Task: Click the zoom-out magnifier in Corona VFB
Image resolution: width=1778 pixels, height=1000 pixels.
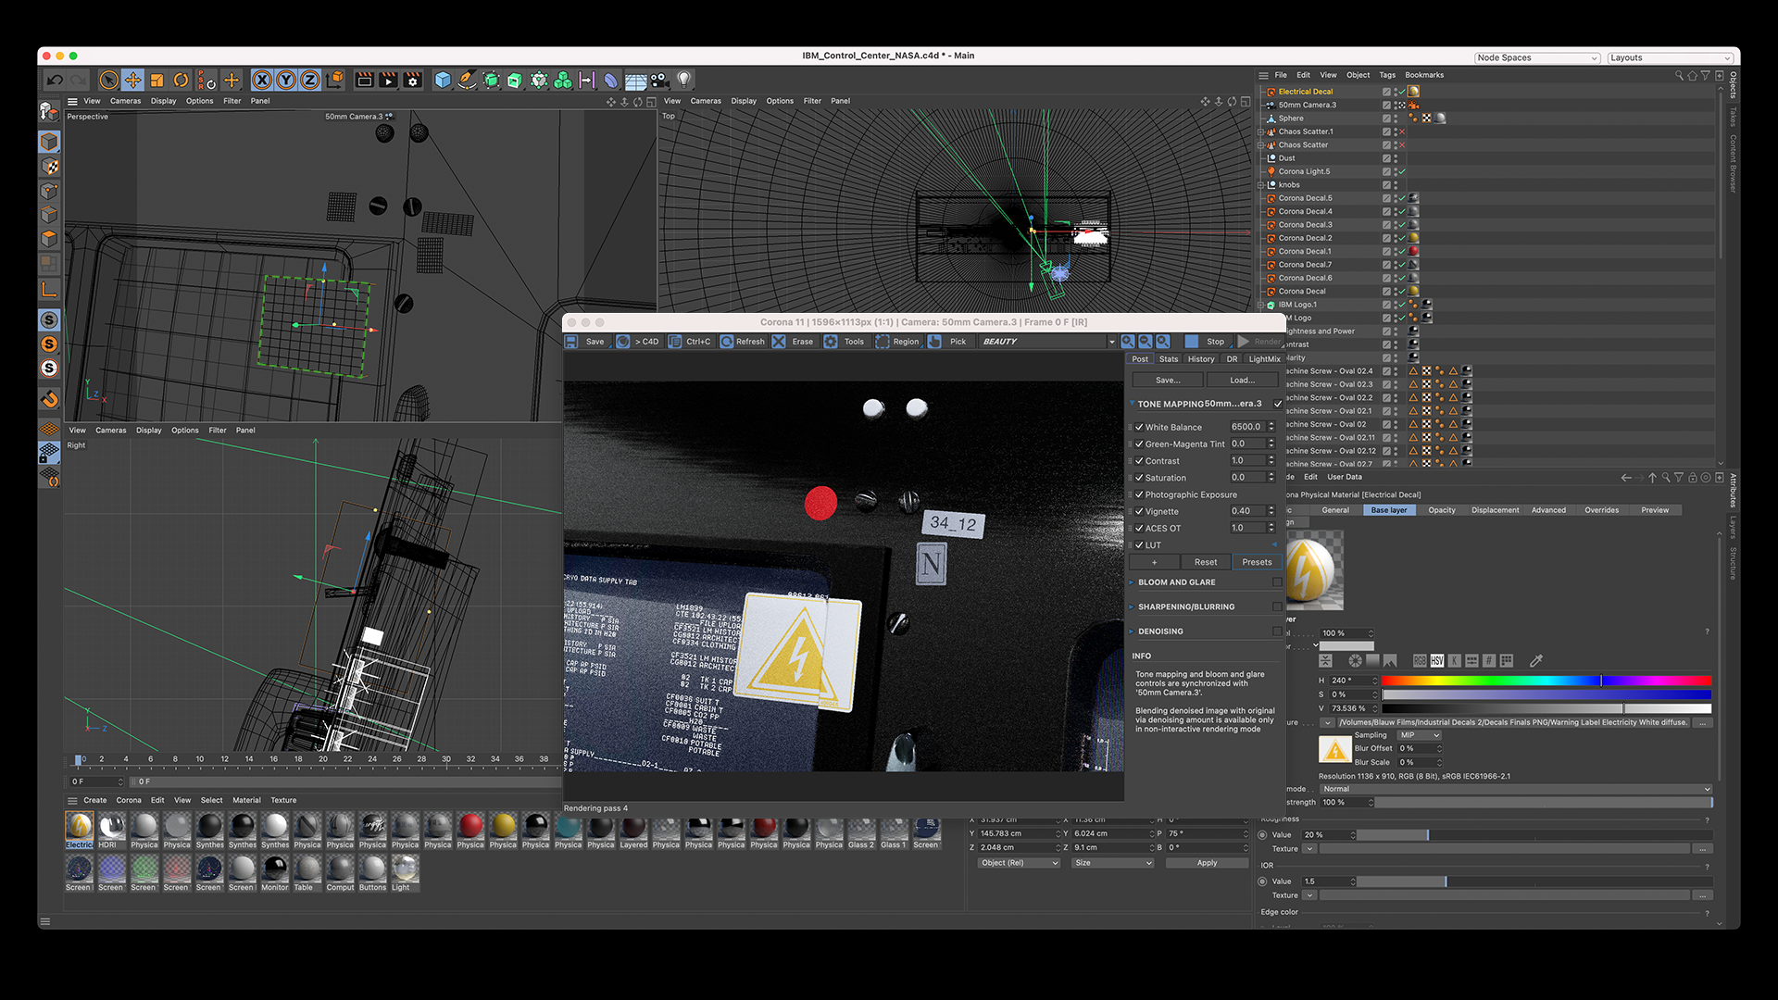Action: [1146, 342]
